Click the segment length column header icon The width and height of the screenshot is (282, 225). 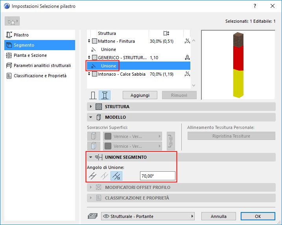(x=166, y=33)
